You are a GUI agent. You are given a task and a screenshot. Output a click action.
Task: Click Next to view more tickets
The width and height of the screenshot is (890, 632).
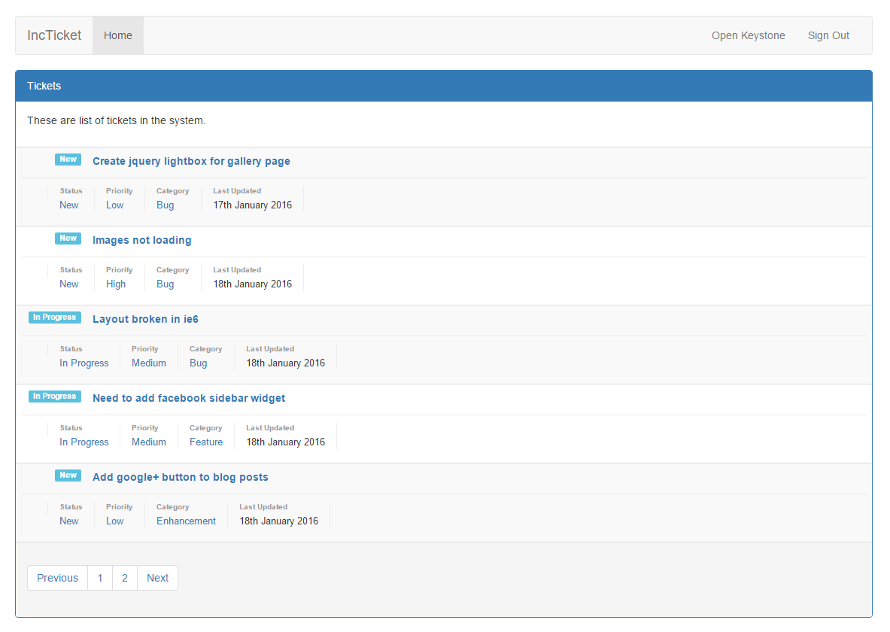157,577
